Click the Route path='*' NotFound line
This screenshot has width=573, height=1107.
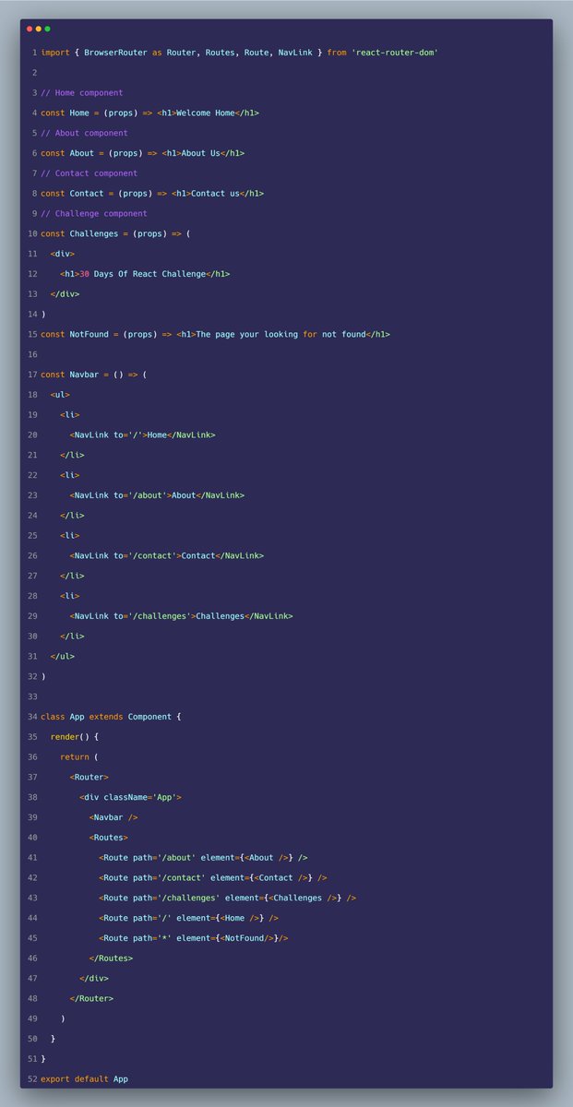point(194,938)
